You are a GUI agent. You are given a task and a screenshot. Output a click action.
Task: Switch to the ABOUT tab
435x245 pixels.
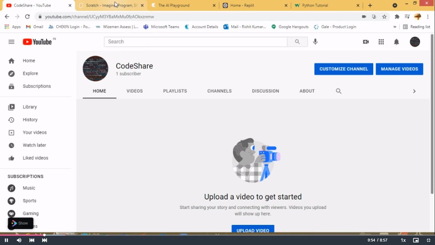pyautogui.click(x=307, y=91)
